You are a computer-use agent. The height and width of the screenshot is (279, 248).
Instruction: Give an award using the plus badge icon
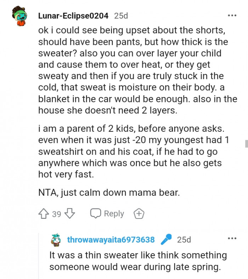tap(139, 213)
